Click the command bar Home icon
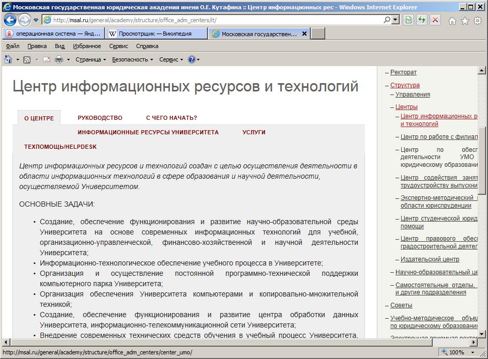The image size is (488, 359). pos(8,59)
